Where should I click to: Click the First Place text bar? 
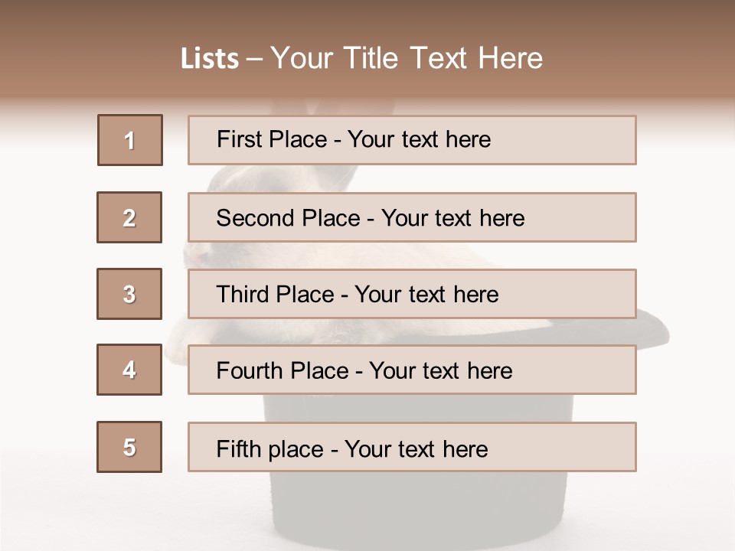412,140
